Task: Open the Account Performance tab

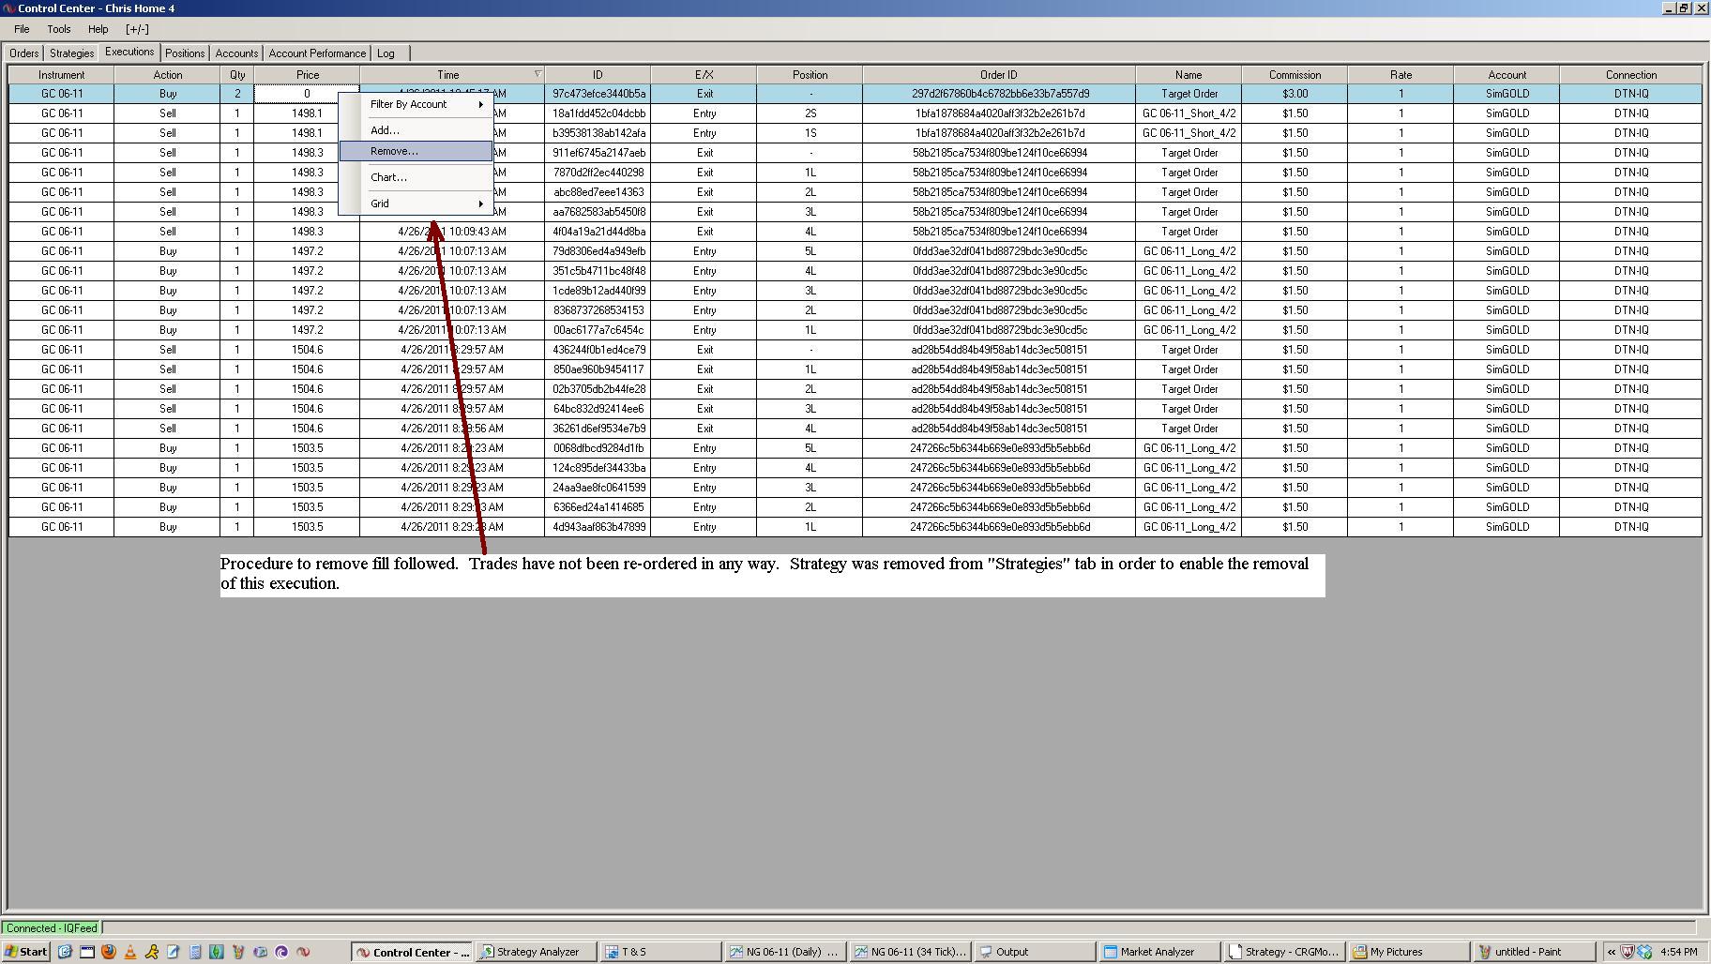Action: (x=317, y=53)
